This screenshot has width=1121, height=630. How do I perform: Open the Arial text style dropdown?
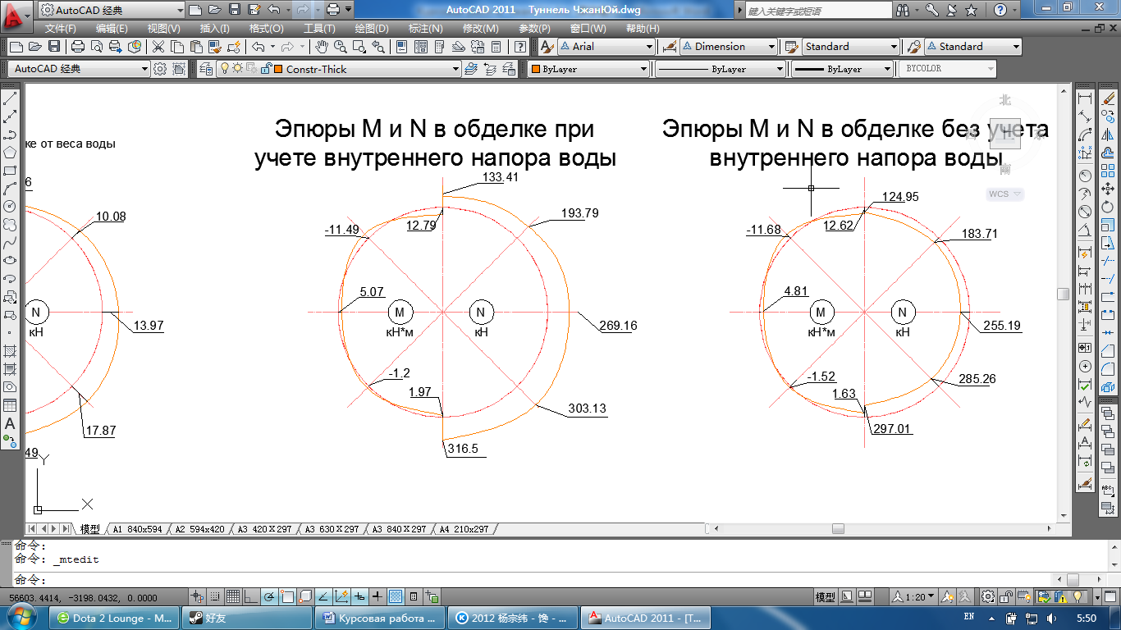click(x=650, y=47)
